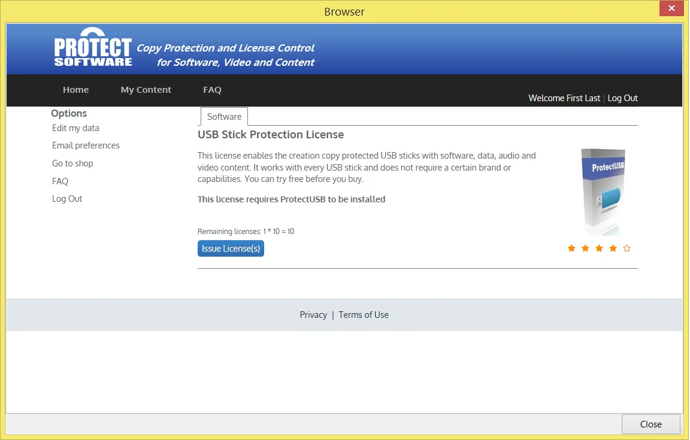The height and width of the screenshot is (440, 690).
Task: Click Go to shop link
Action: (72, 163)
